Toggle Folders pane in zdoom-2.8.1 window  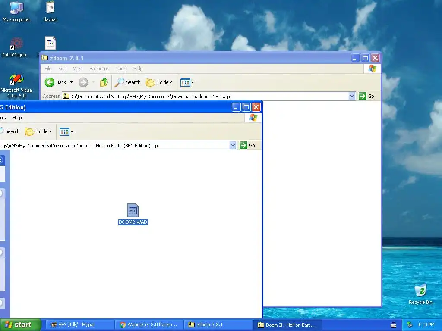(159, 82)
